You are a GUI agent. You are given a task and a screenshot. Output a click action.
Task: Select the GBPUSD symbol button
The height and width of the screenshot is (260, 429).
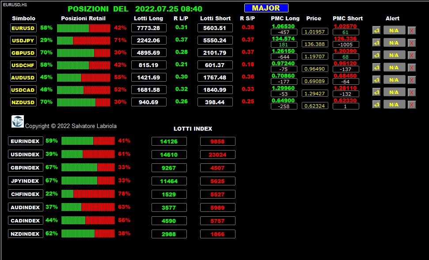(x=23, y=53)
